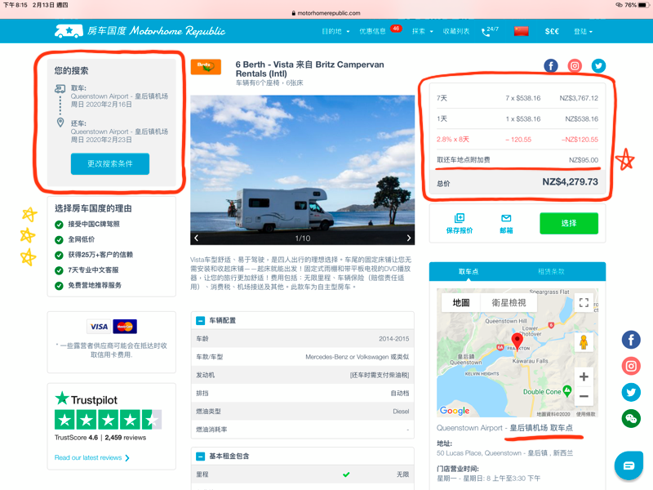Click the WeChat icon in floating sidebar

631,419
